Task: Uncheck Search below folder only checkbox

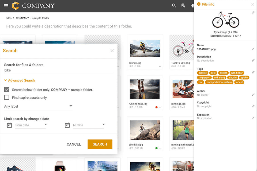Action: [7, 90]
